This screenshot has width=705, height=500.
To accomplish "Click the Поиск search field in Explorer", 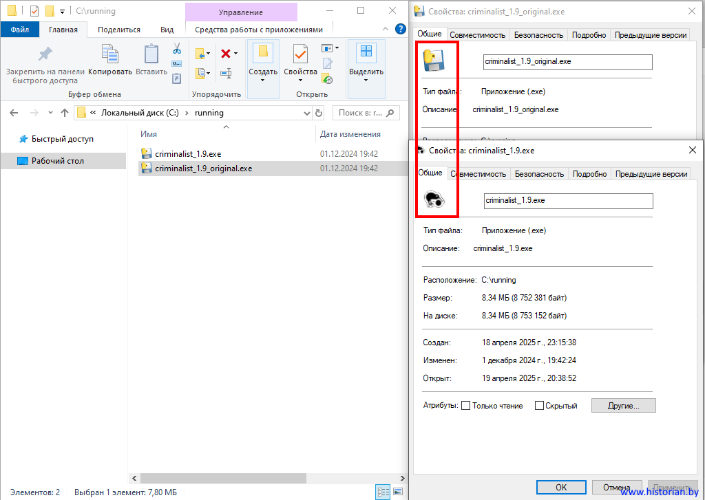I will pyautogui.click(x=361, y=113).
